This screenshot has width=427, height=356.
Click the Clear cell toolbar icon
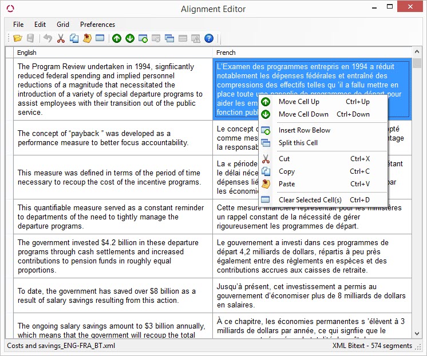click(100, 38)
